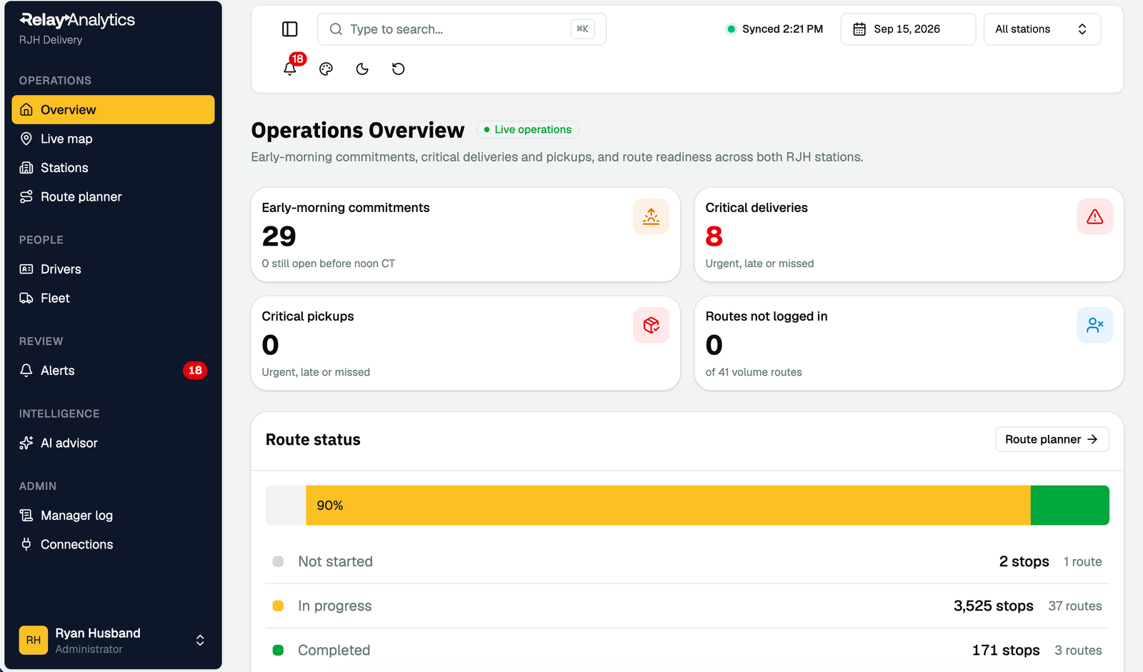1143x672 pixels.
Task: Select the Not started row
Action: (x=687, y=562)
